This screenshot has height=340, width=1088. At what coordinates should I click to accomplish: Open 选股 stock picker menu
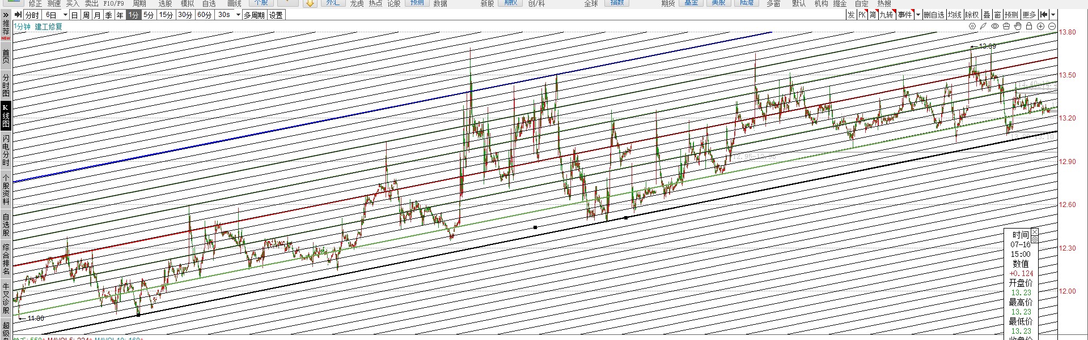point(165,3)
